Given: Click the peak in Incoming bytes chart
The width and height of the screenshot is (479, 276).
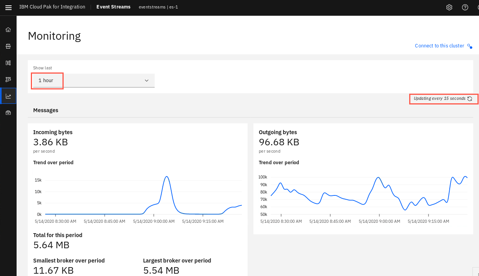Looking at the screenshot, I should 167,177.
